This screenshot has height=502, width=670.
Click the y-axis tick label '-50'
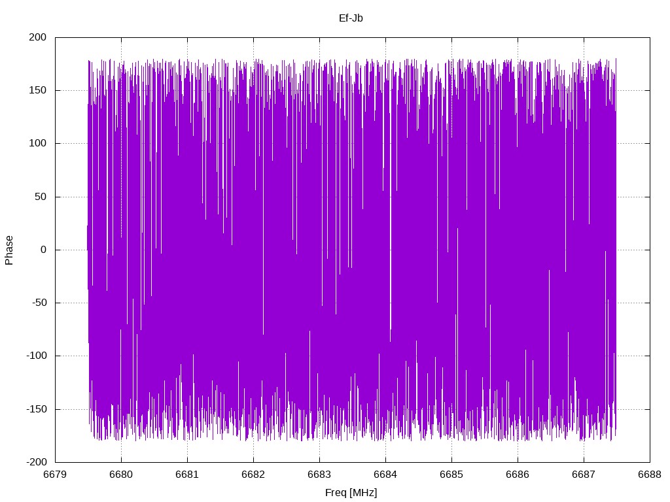pos(39,303)
